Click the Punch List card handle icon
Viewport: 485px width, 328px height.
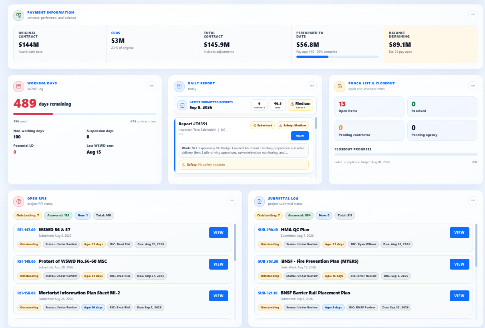click(473, 86)
